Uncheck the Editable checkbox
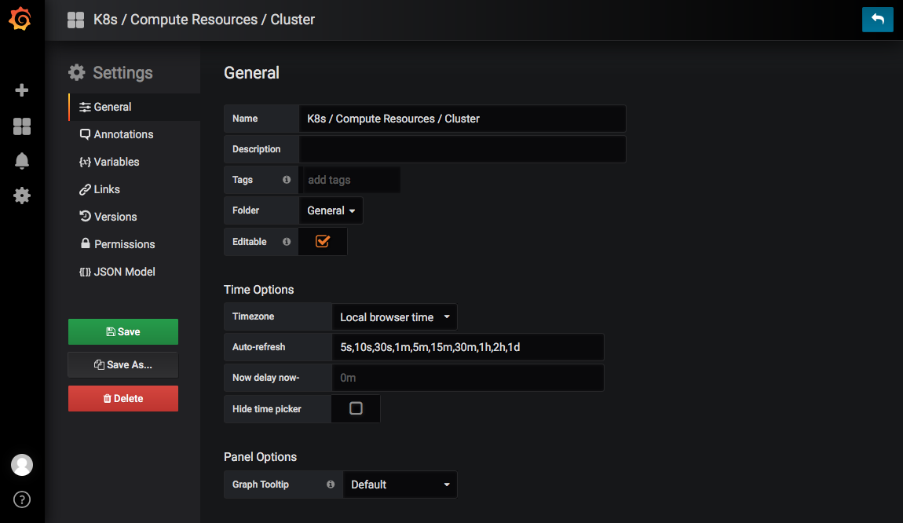Screen dimensions: 903x523 [323, 241]
